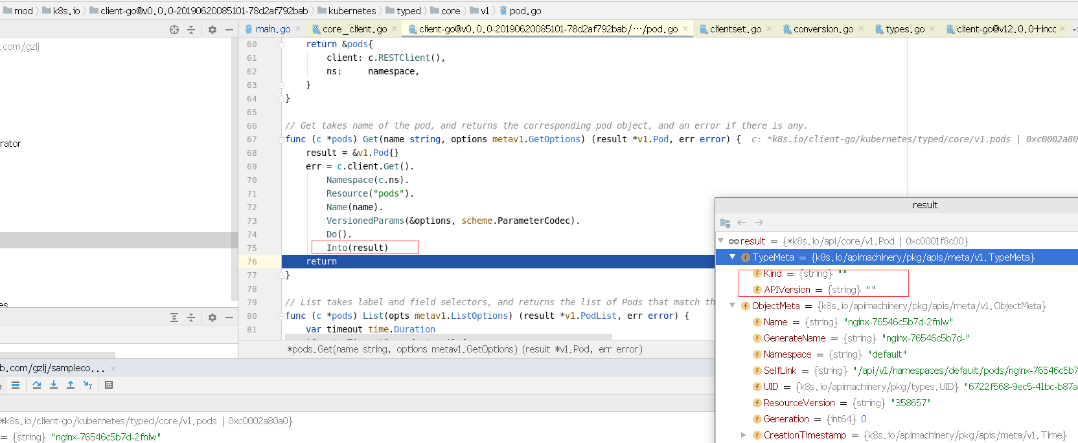
Task: Close the core_client.go editor tab
Action: [395, 28]
